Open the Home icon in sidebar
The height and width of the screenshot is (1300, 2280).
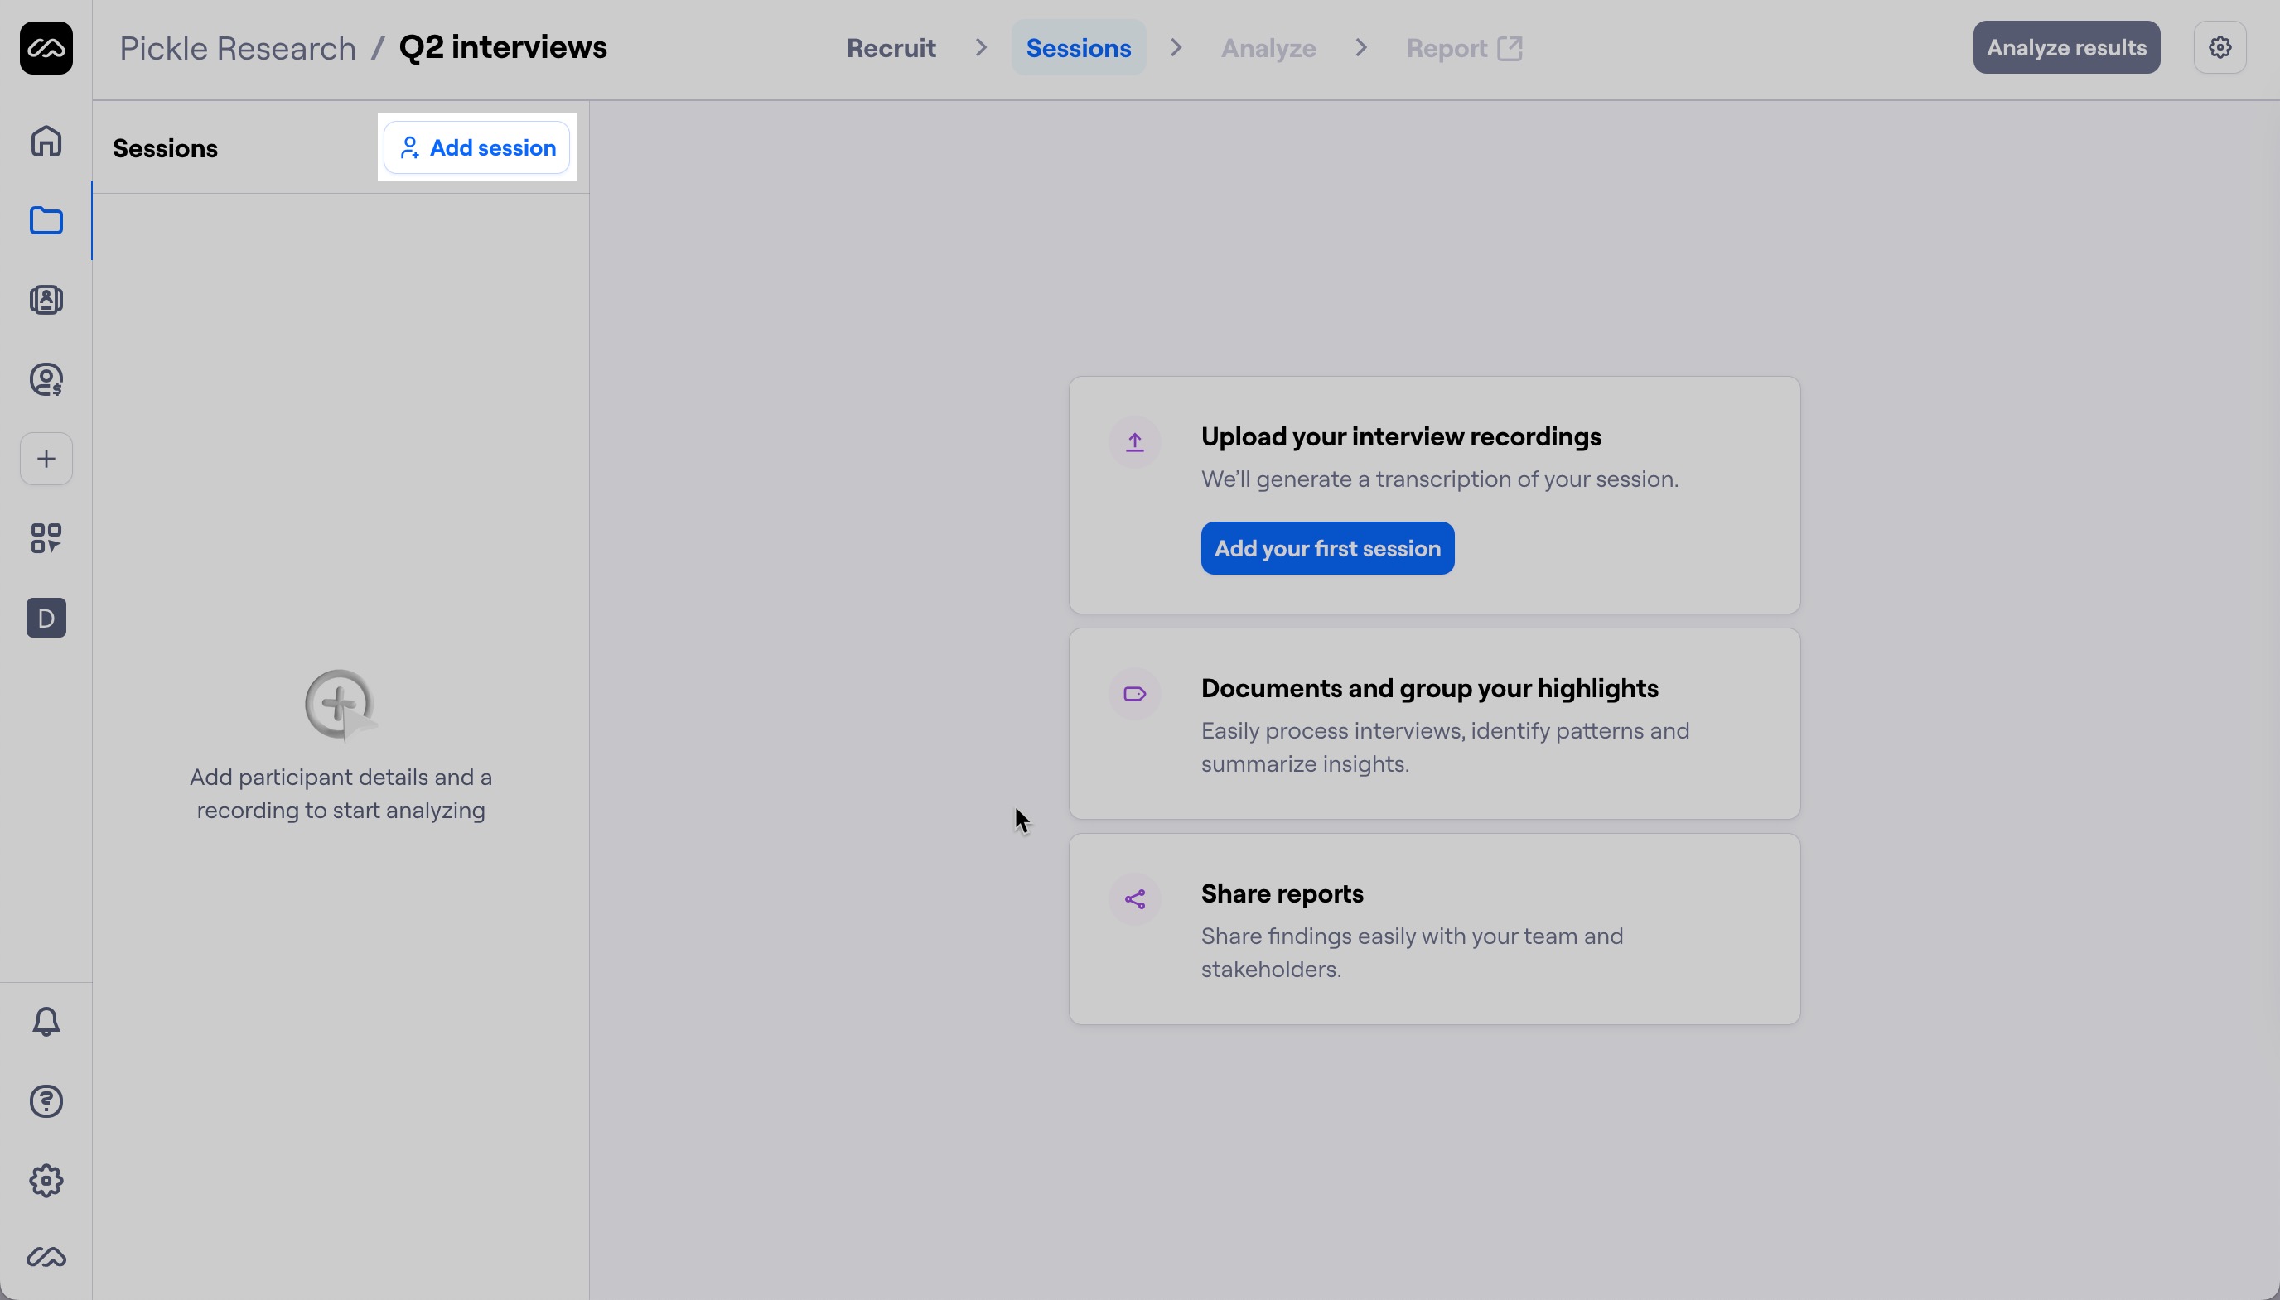coord(46,141)
